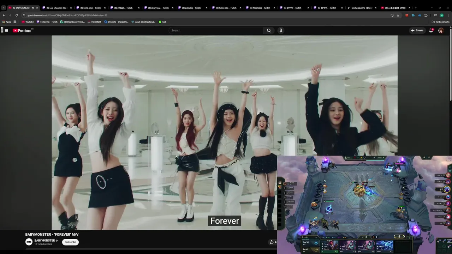Open the Chrome tab search dropdown
This screenshot has height=254, width=452.
pyautogui.click(x=3, y=8)
